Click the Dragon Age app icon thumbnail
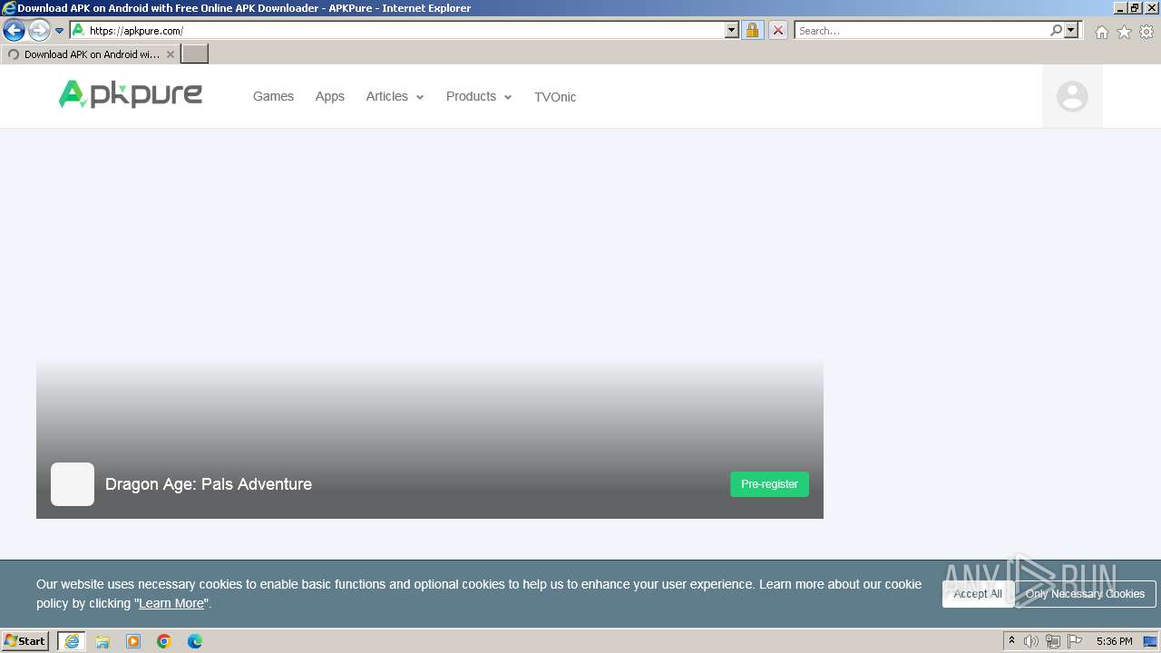The height and width of the screenshot is (653, 1161). 73,484
